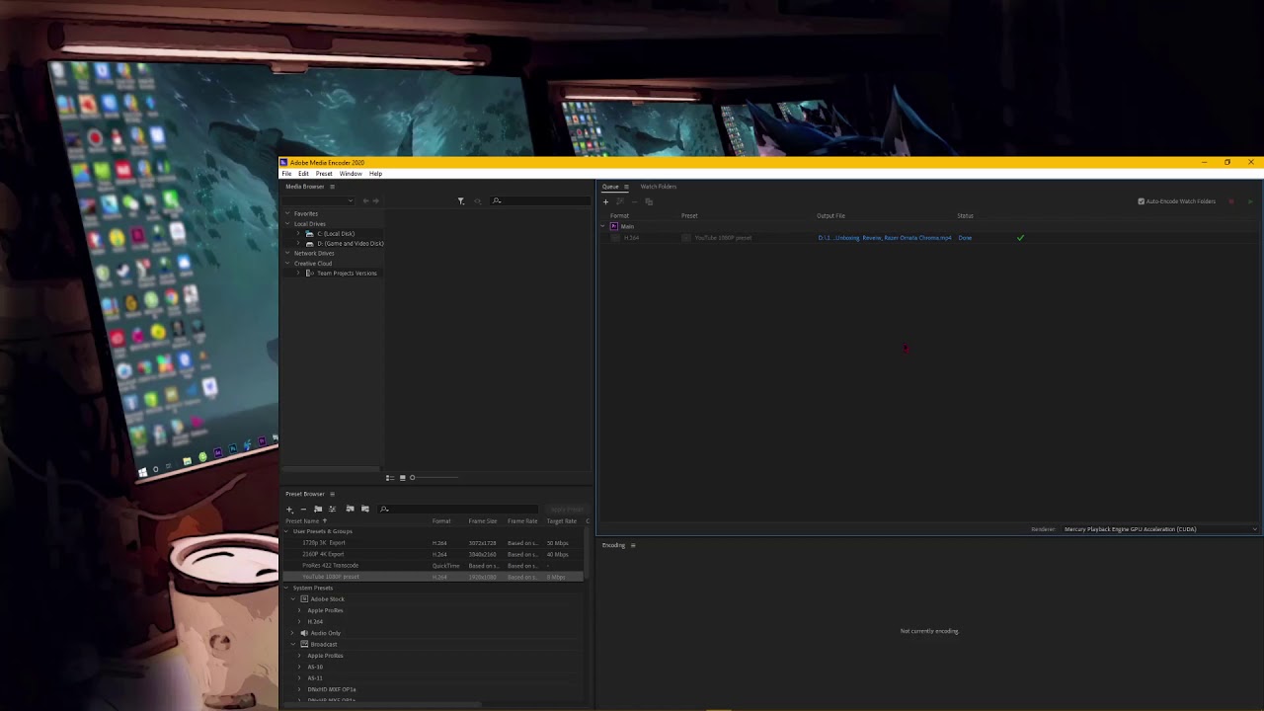Switch Media Browser to list view
The width and height of the screenshot is (1264, 711).
tap(389, 478)
